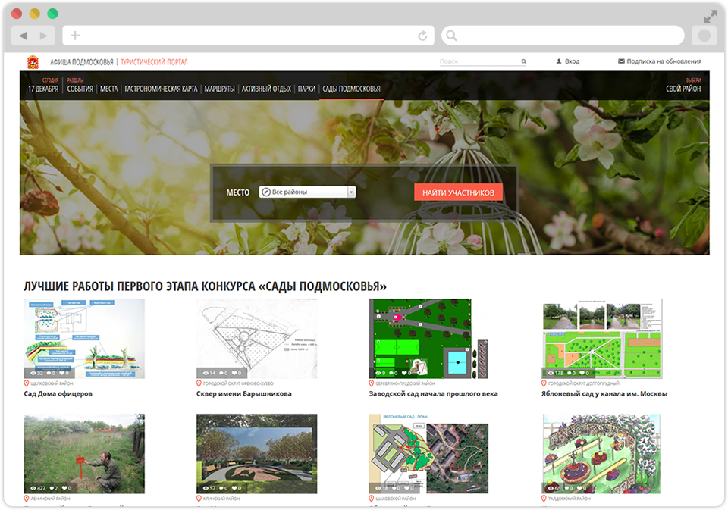Click the Afisha Podmoskovya coat of arms logo
This screenshot has height=510, width=728.
click(x=33, y=61)
